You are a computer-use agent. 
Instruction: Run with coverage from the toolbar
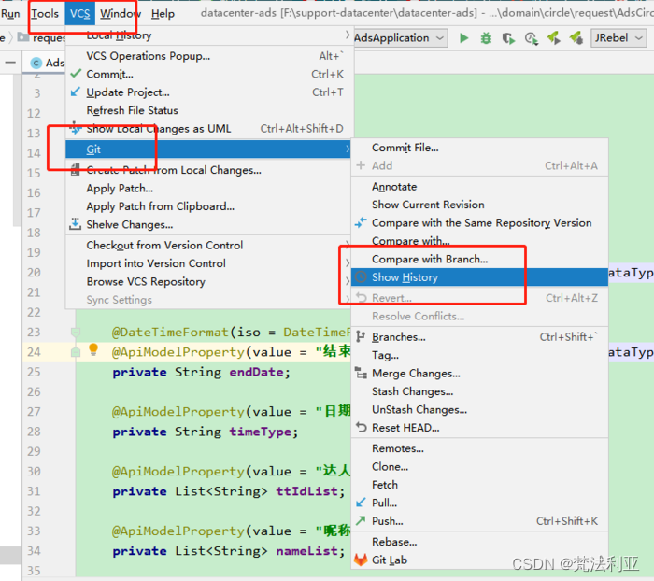point(508,38)
